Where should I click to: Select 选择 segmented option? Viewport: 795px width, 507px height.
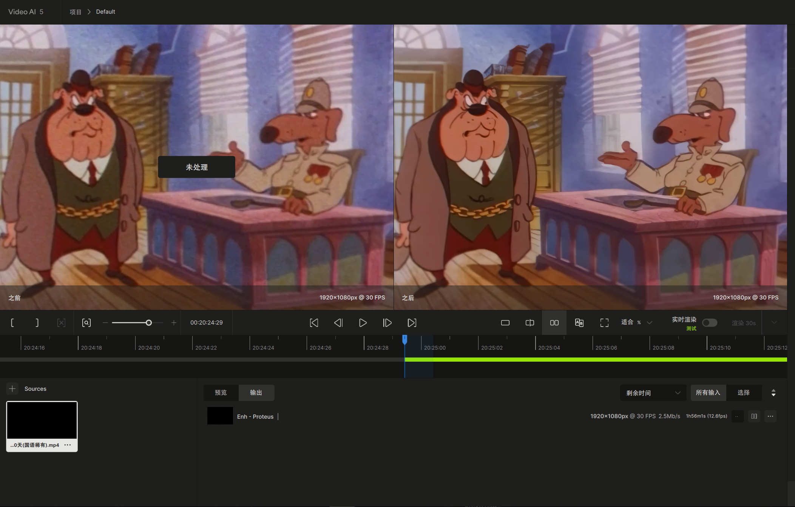tap(743, 393)
